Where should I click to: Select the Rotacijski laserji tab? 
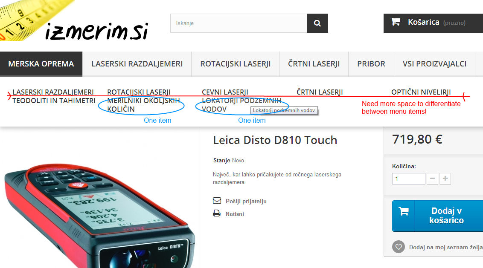(x=236, y=64)
